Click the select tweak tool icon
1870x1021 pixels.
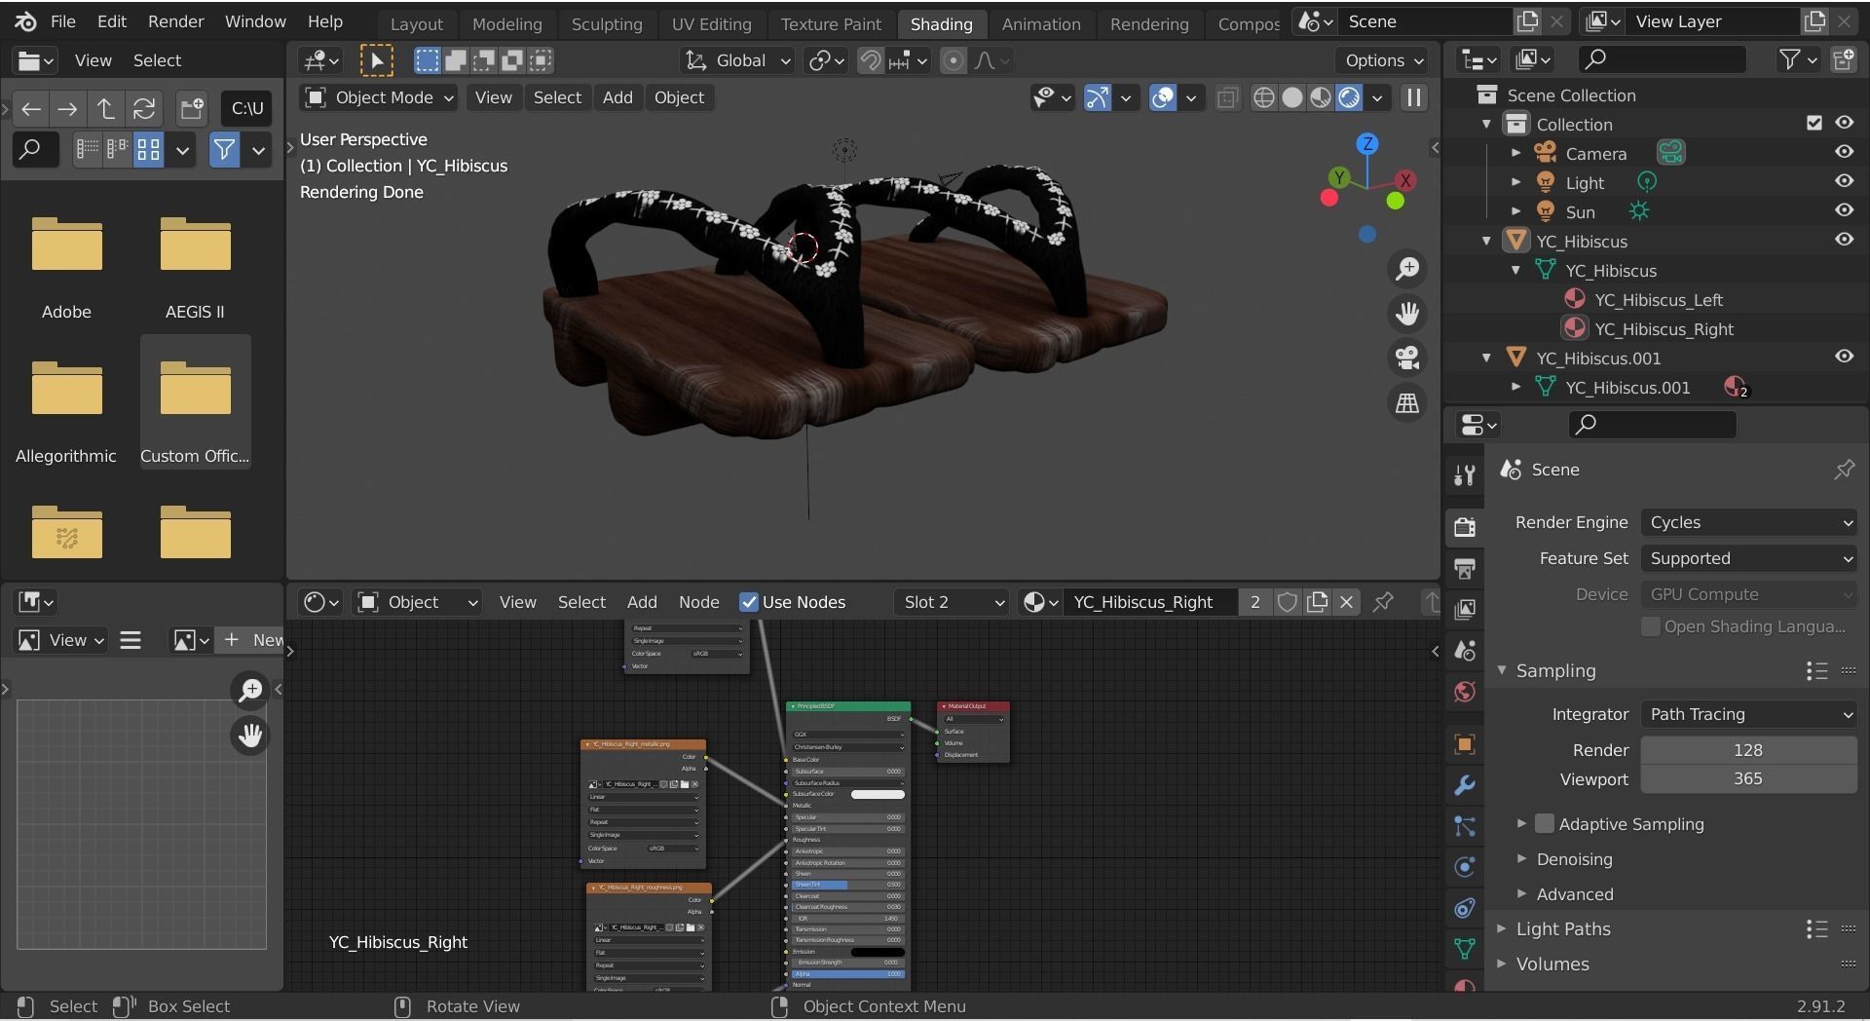click(377, 60)
